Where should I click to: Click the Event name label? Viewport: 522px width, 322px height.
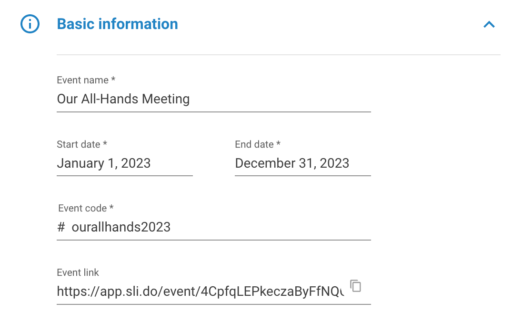pyautogui.click(x=82, y=80)
